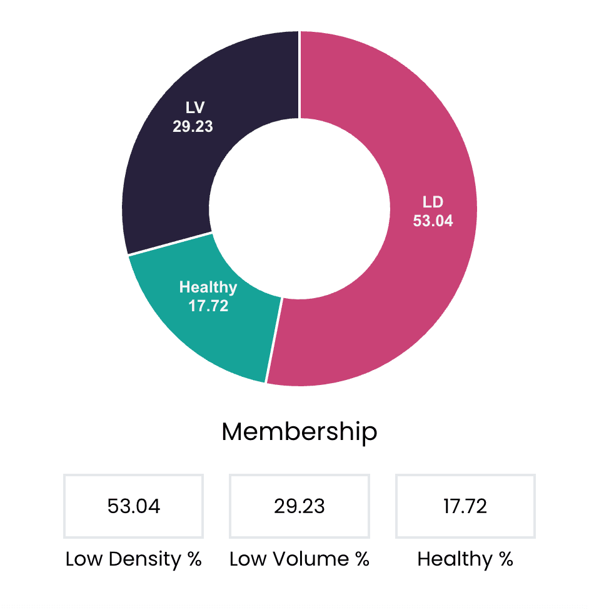Select the Low Volume 29.23 value box
589x610 pixels.
[299, 506]
